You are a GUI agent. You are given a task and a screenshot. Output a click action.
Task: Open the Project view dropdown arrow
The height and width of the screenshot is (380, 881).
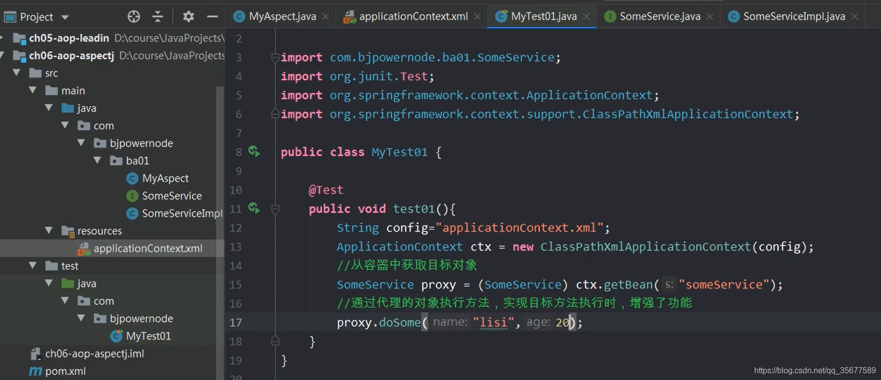point(65,17)
